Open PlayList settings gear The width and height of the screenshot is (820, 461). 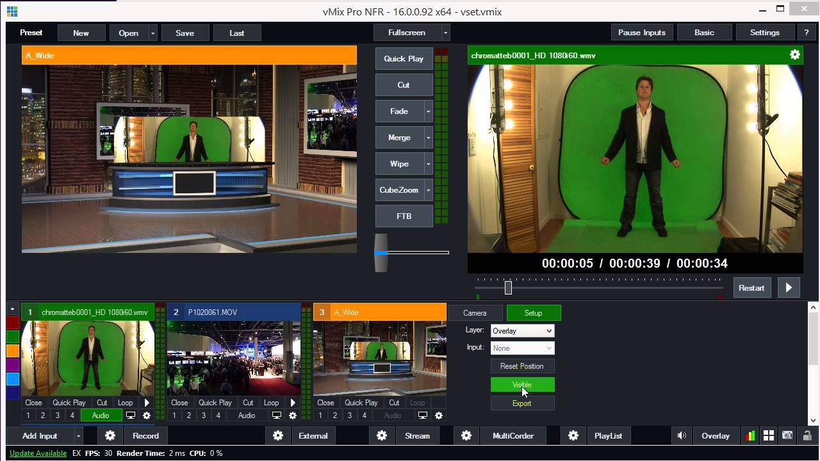point(573,435)
